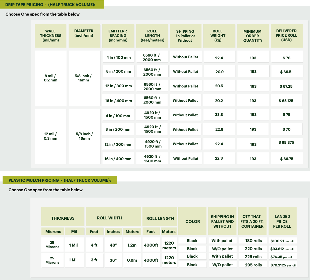
Task: Choose the 295 rolls quantity cell
Action: point(253,265)
